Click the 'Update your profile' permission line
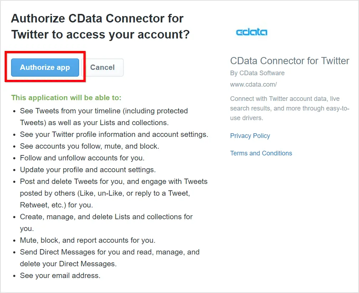359x293 pixels. pos(88,170)
